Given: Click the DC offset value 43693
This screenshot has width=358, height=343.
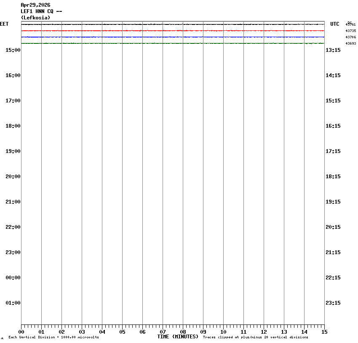Looking at the screenshot, I should coord(350,44).
